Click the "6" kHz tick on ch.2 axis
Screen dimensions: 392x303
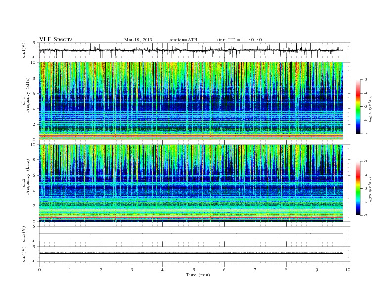35,175
